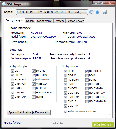
Task: Open the Napęd drive selection dropdown
Action: (52, 12)
